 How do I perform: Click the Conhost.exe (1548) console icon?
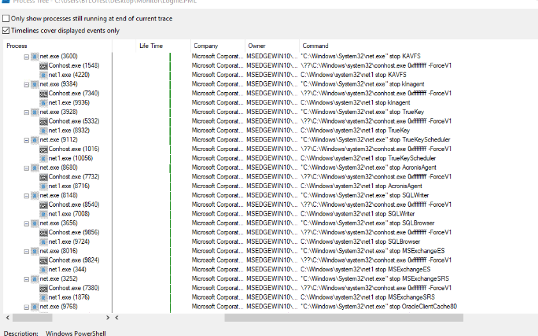[x=44, y=65]
